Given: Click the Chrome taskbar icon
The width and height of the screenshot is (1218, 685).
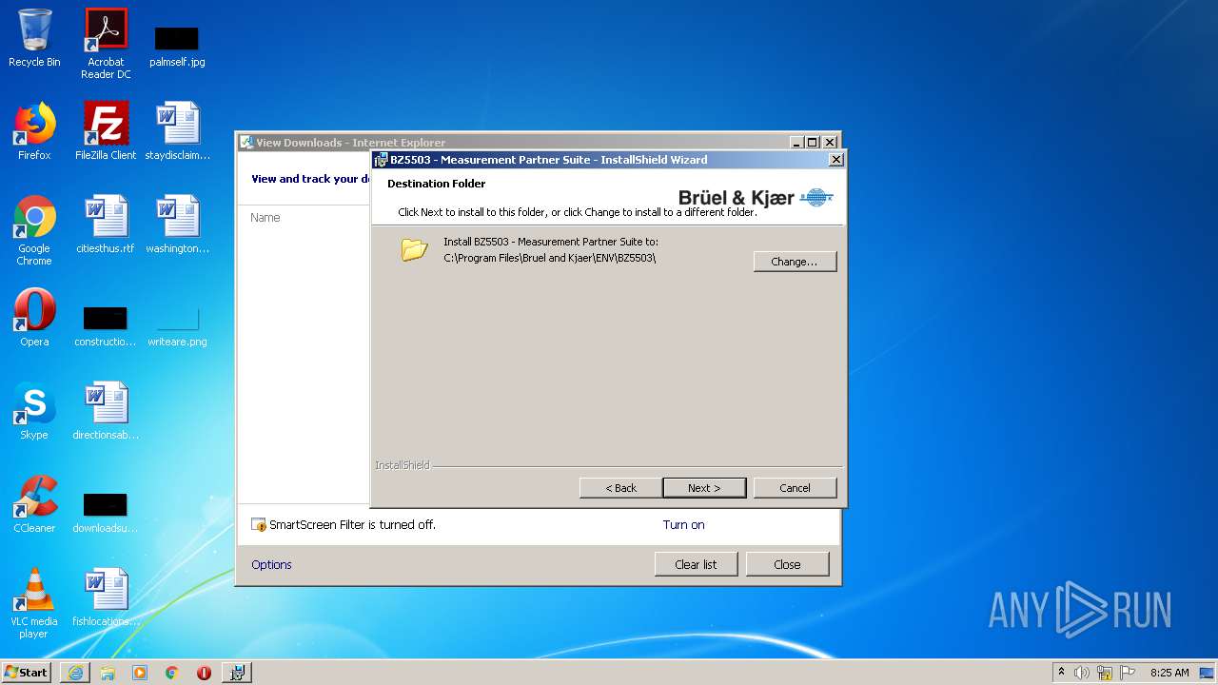Looking at the screenshot, I should click(x=172, y=673).
